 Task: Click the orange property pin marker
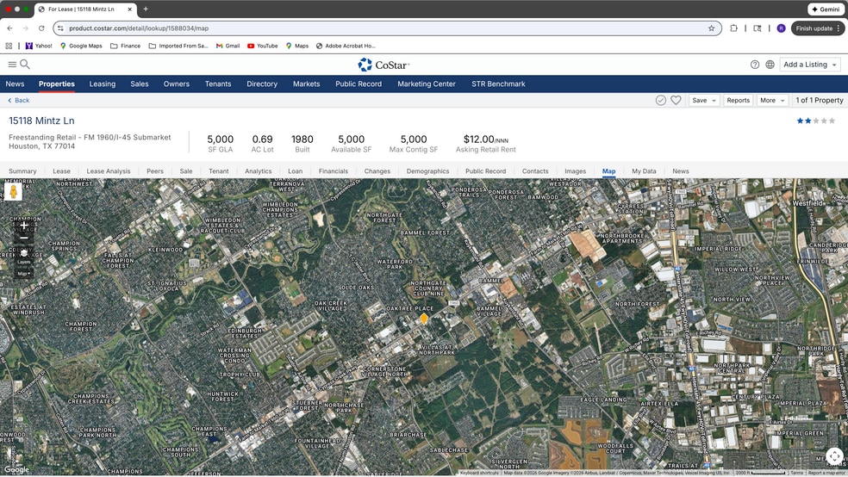(x=424, y=319)
